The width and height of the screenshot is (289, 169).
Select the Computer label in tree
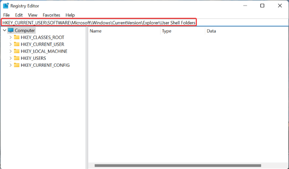(x=25, y=31)
